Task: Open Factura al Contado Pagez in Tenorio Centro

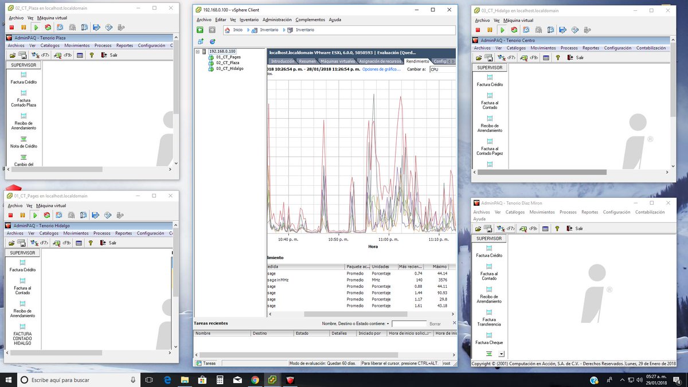Action: click(490, 146)
